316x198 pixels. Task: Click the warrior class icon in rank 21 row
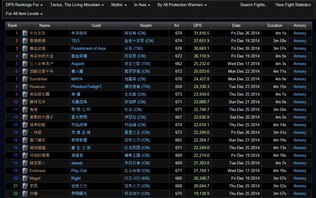coord(25,186)
